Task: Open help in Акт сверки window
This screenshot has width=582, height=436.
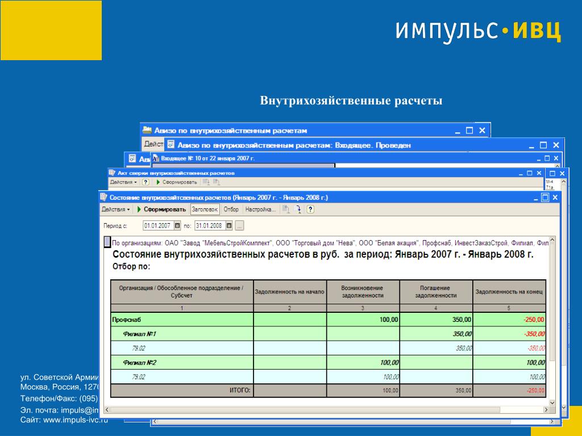Action: click(x=145, y=182)
